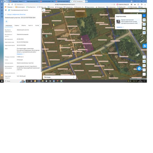The width and height of the screenshot is (153, 153).
Task: Select the orthophoto basemap thumbnail in Картооснова
Action: pyautogui.click(x=118, y=22)
